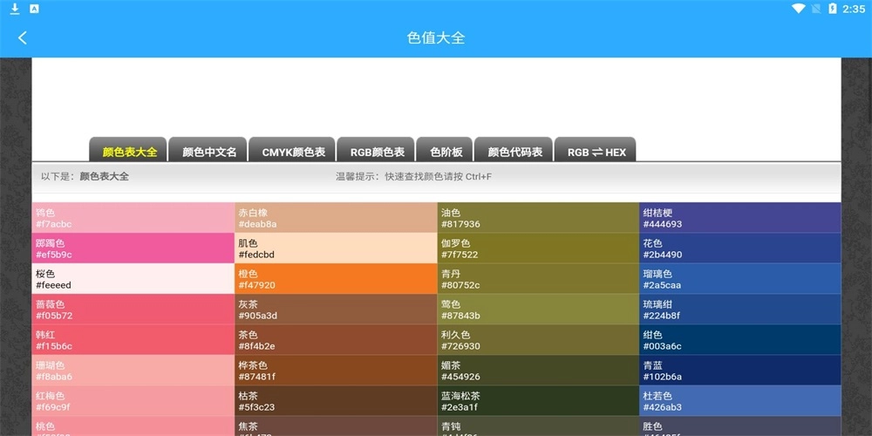Image resolution: width=872 pixels, height=436 pixels.
Task: Tap the 樱色 #feeeed color cell
Action: coord(133,279)
